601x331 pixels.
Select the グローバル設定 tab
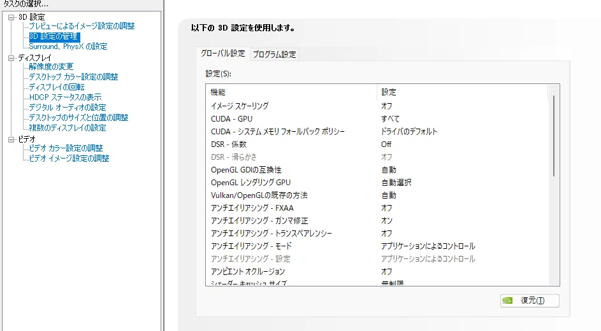[222, 53]
